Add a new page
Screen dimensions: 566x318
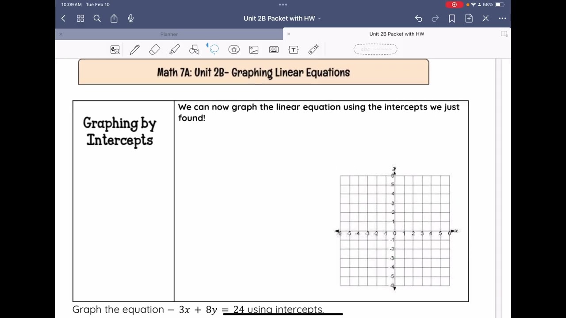click(469, 19)
